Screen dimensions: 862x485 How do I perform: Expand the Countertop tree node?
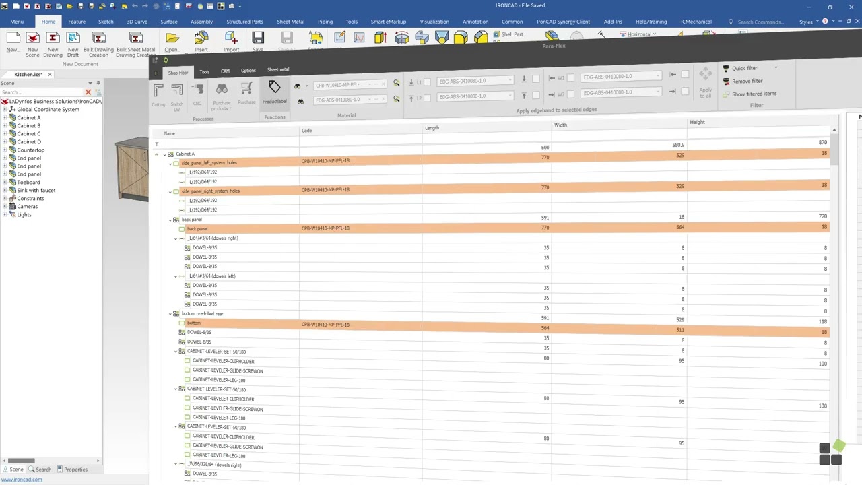tap(5, 150)
